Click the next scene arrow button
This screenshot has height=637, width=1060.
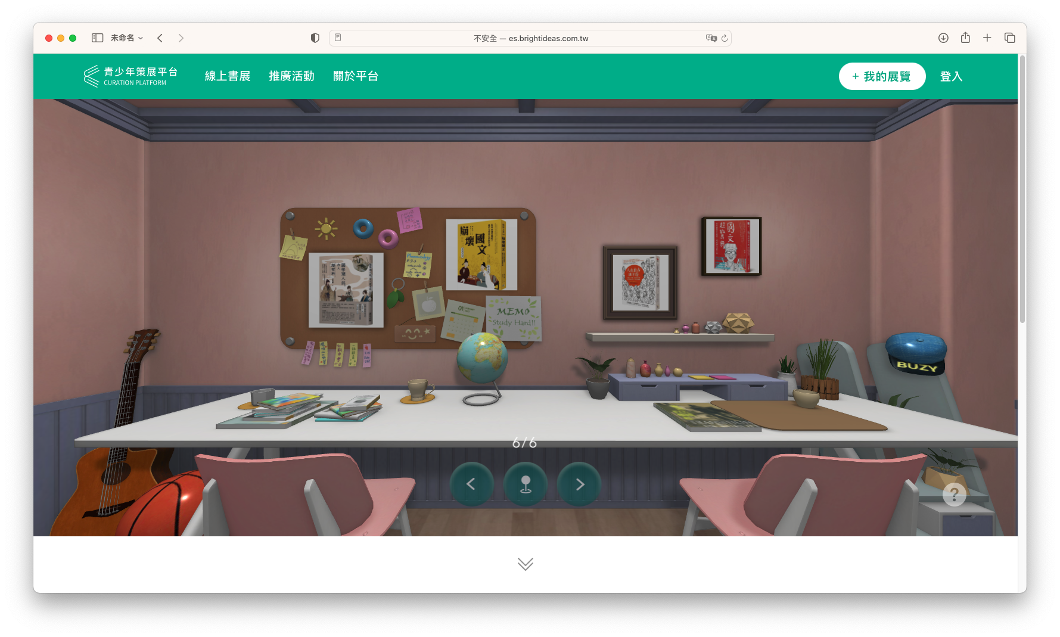[x=579, y=484]
